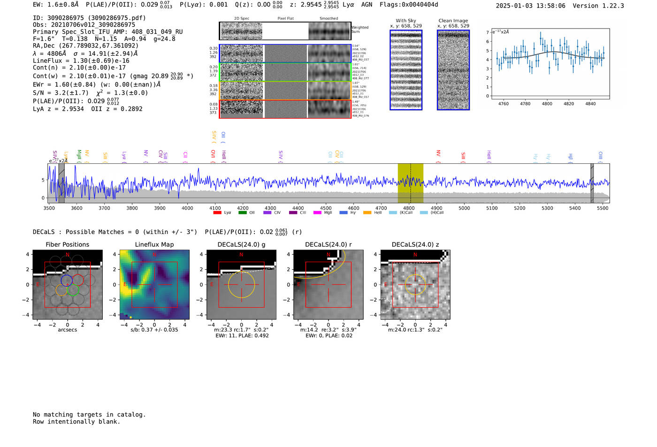The width and height of the screenshot is (657, 447).
Task: Select the green-bordered fiber cutout row
Action: (x=285, y=72)
